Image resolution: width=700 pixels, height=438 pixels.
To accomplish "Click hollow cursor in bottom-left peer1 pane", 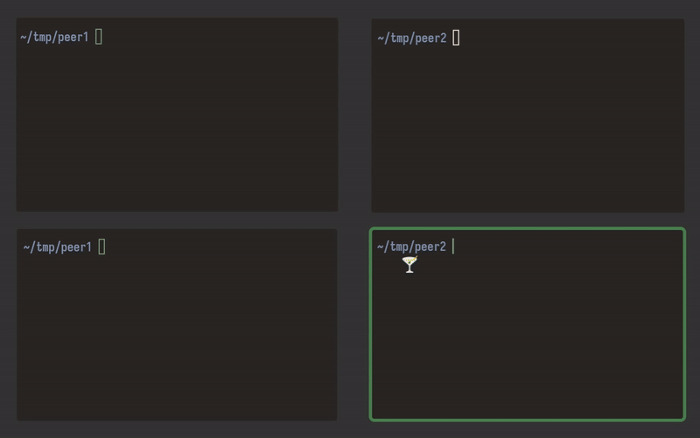I will click(101, 247).
